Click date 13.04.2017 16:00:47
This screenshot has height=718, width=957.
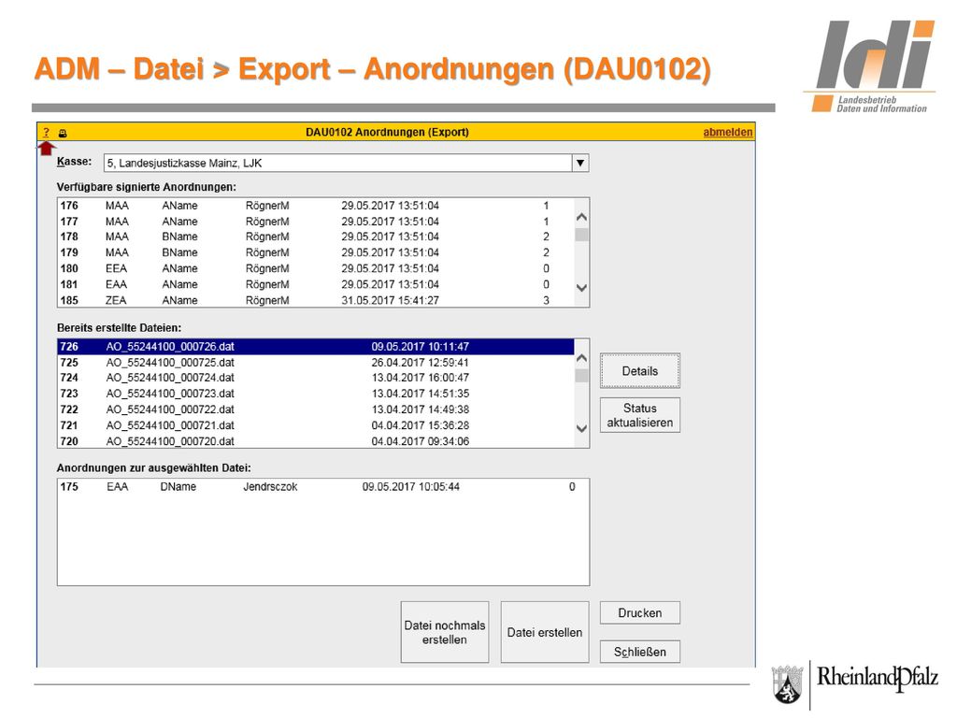coord(420,378)
